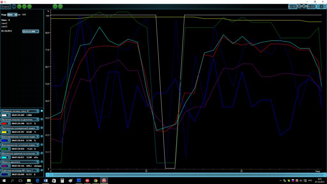This screenshot has height=184, width=327.
Task: Pause playback with the pause button
Action: pyautogui.click(x=24, y=6)
